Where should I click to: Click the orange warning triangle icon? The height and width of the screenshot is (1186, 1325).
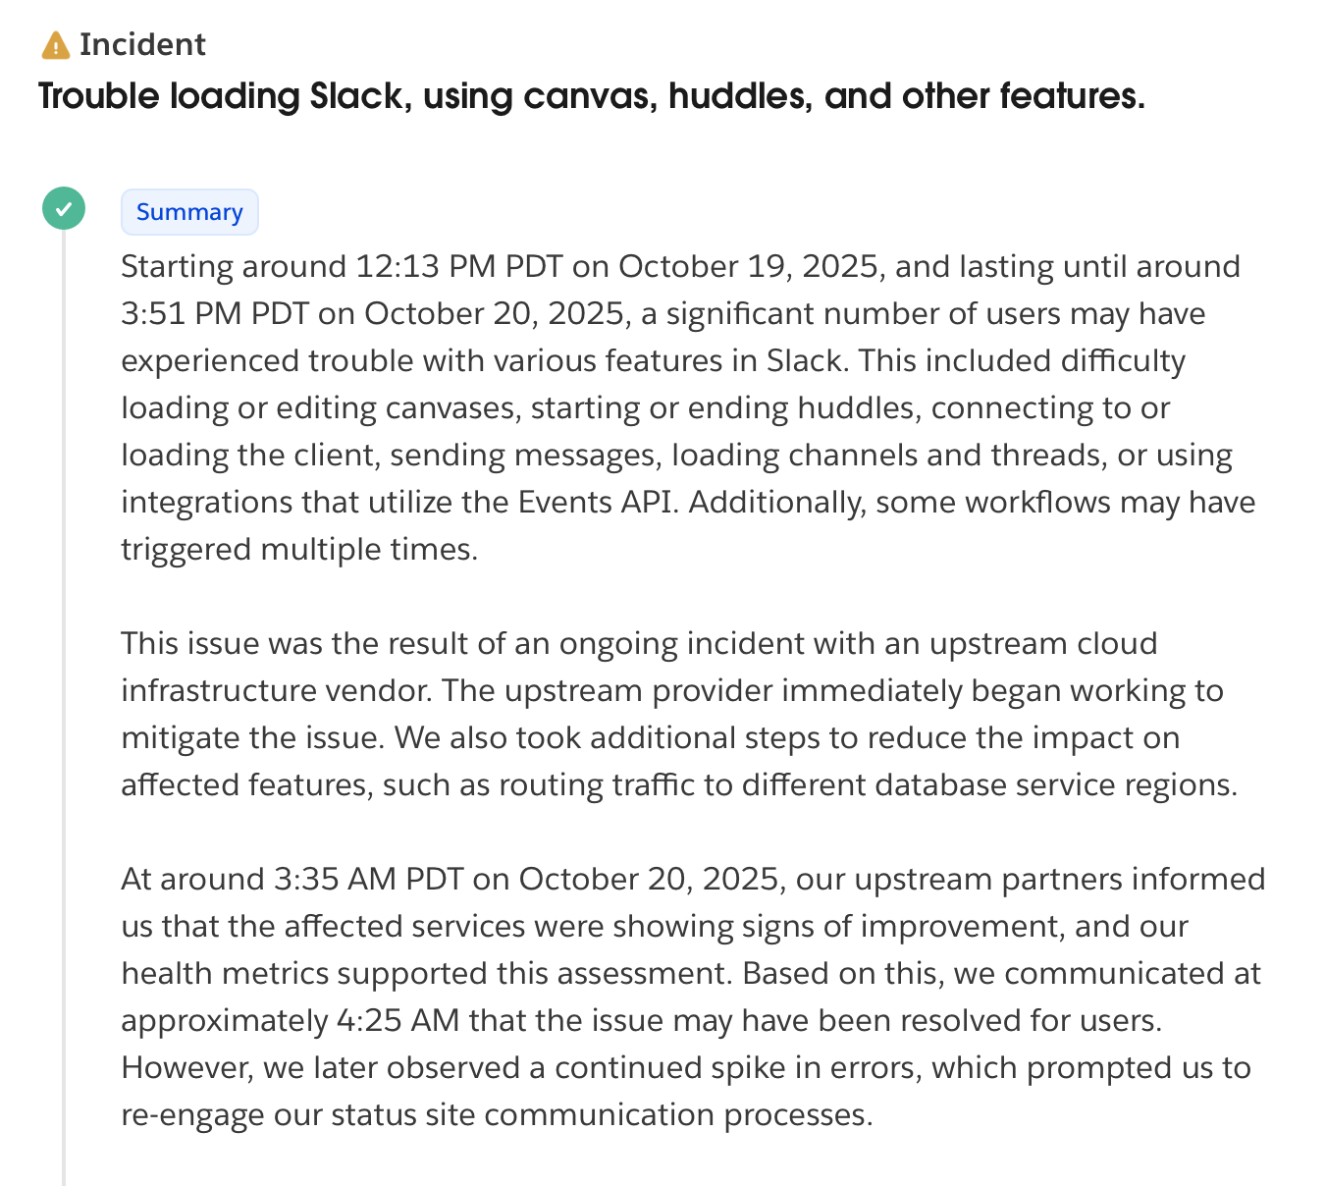[x=56, y=45]
